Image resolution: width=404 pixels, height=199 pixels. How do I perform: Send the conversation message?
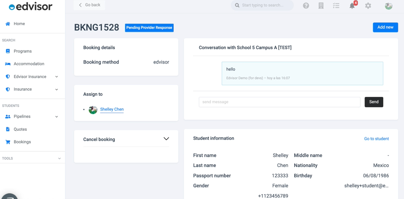click(374, 102)
